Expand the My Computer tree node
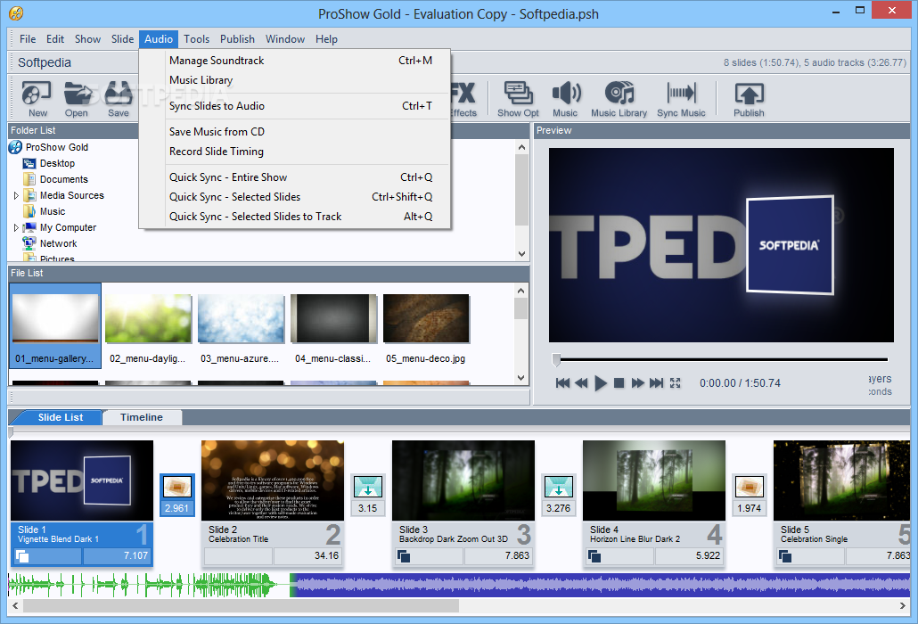 tap(16, 227)
